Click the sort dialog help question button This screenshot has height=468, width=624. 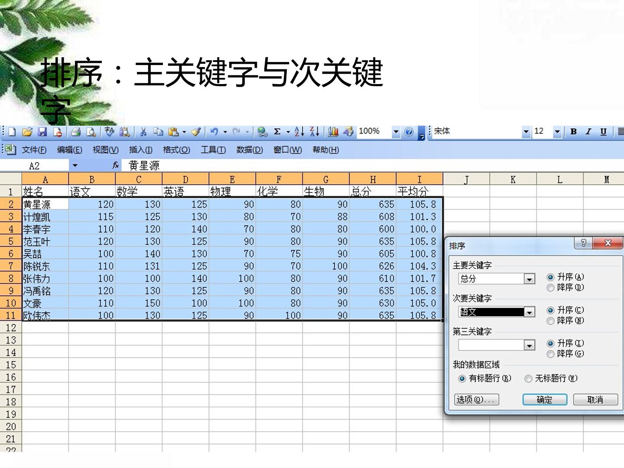point(583,243)
